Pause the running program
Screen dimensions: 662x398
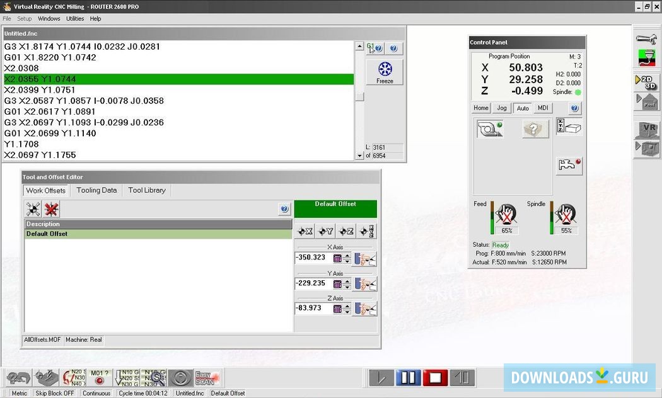click(x=409, y=378)
